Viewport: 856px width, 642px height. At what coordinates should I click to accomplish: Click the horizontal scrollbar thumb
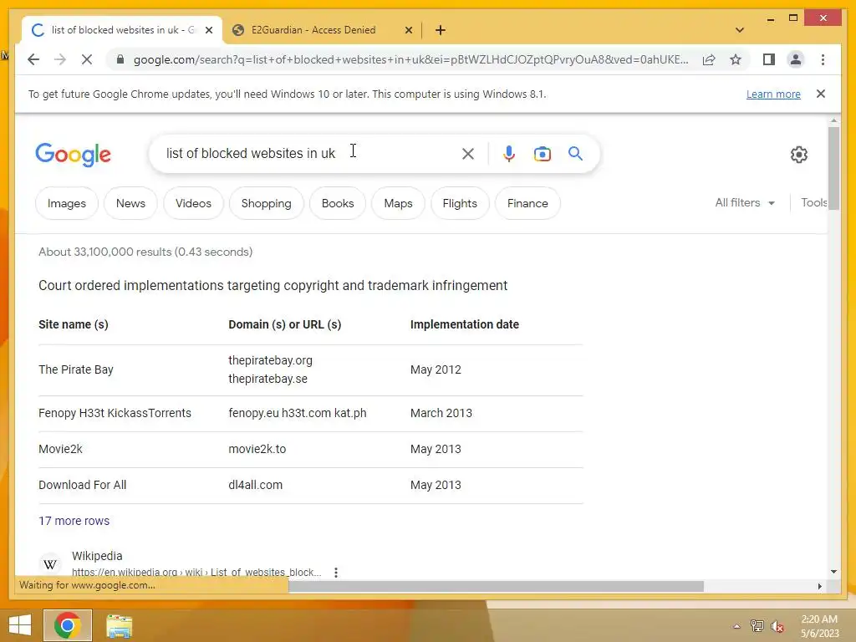496,586
